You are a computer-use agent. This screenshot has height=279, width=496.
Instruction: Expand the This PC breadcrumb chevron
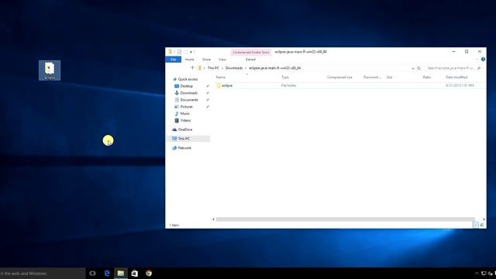tap(222, 68)
